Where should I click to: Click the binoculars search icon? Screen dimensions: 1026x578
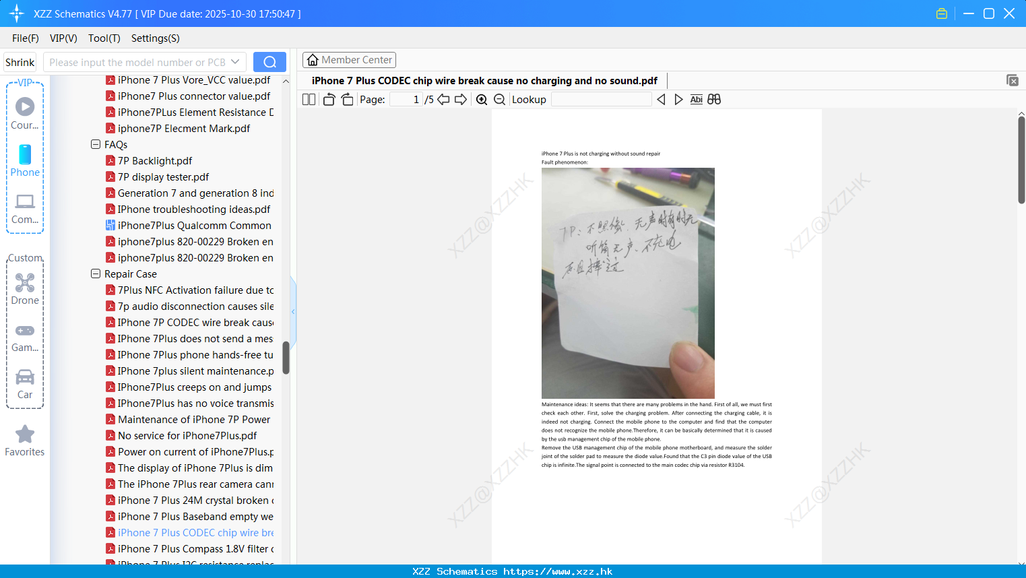(x=714, y=100)
